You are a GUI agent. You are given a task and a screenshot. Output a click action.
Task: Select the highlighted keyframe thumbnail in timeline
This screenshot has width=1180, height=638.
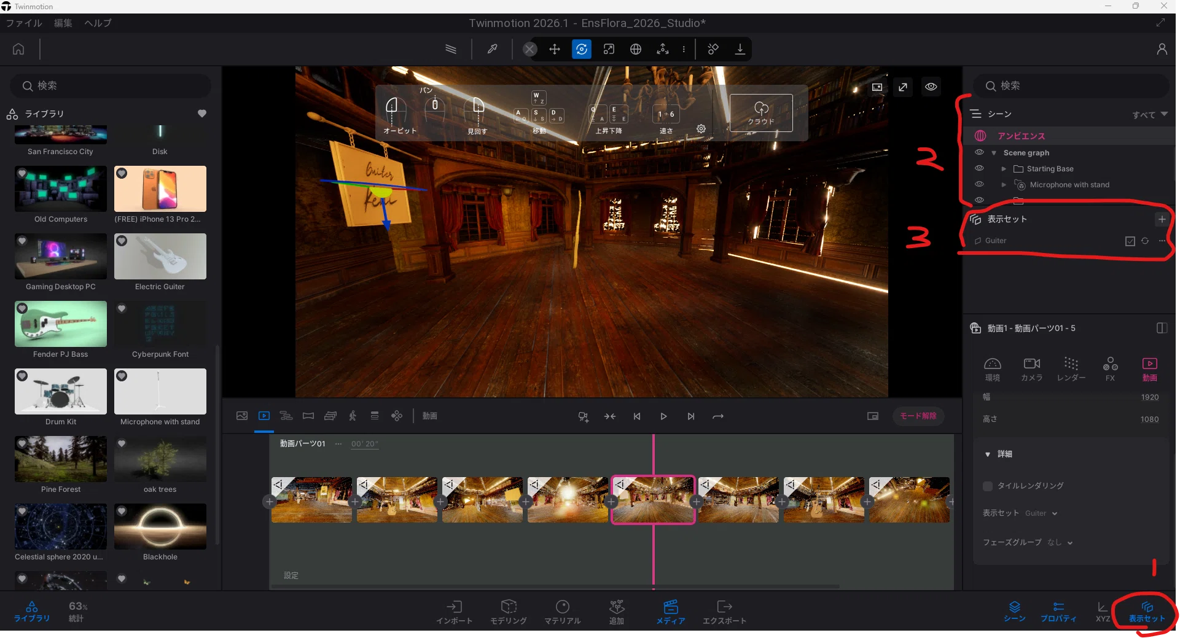(653, 500)
